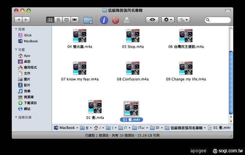Open 音樂 (Music) in the sidebar
This screenshot has height=155, width=245.
(x=24, y=91)
